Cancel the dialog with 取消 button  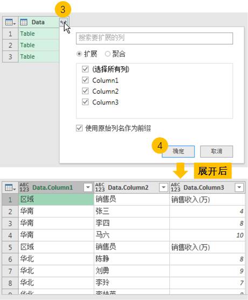[216, 151]
